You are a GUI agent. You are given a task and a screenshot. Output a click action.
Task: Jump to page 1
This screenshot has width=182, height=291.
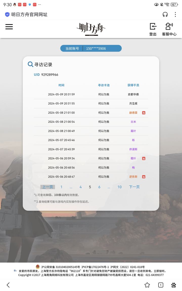pyautogui.click(x=61, y=187)
